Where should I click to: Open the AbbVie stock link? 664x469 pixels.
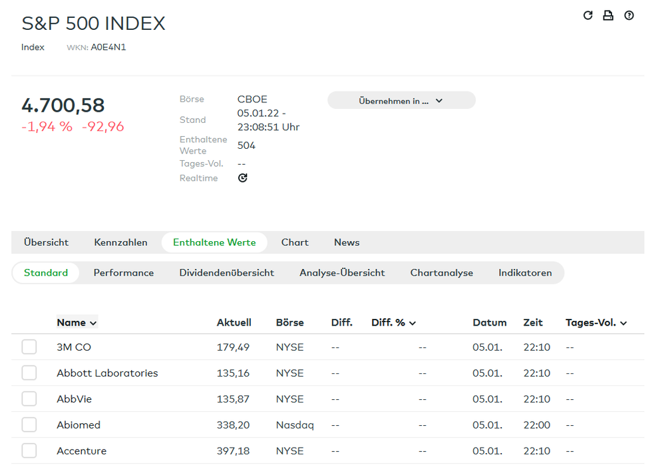point(74,399)
